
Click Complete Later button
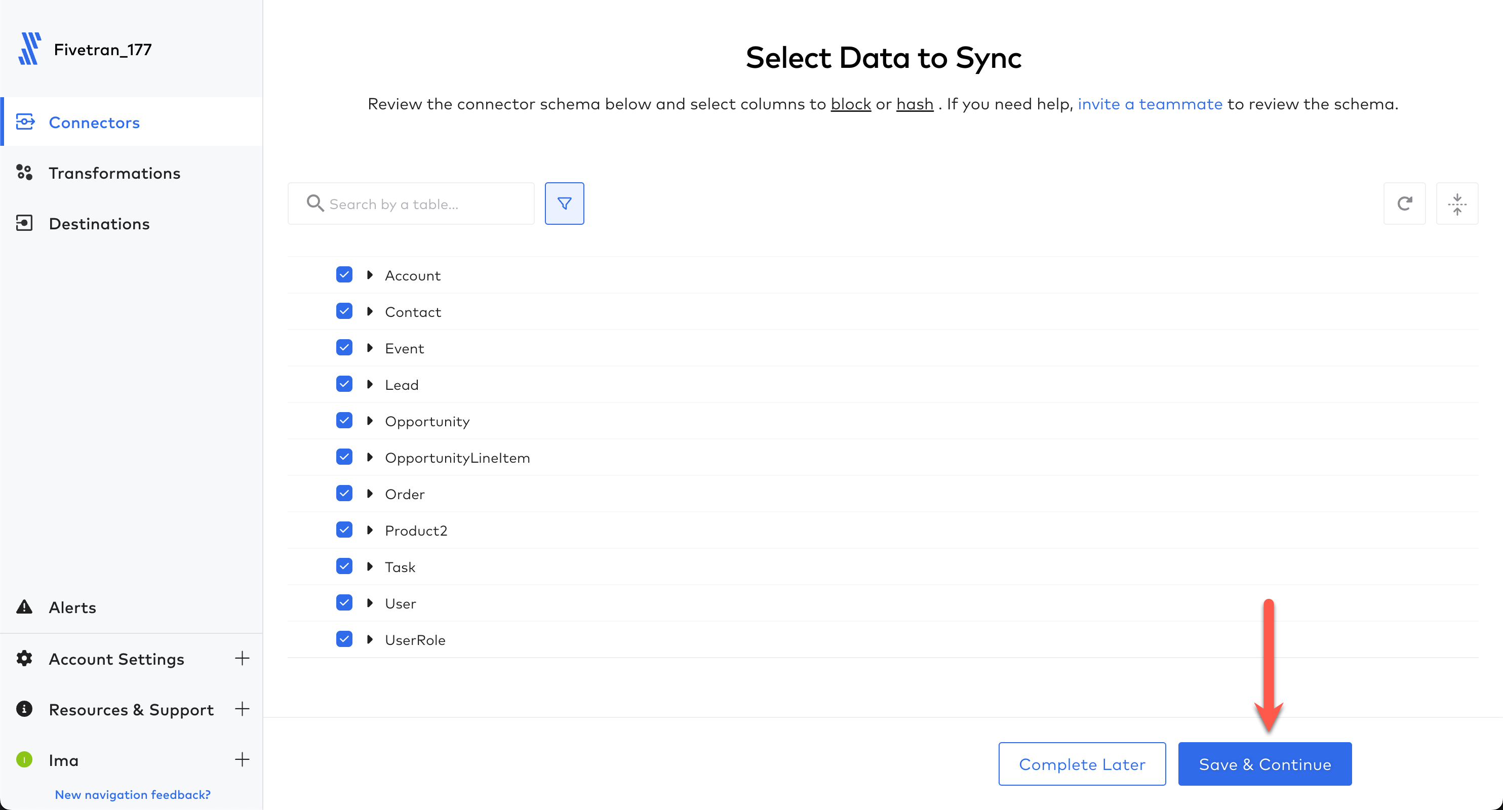[1082, 764]
